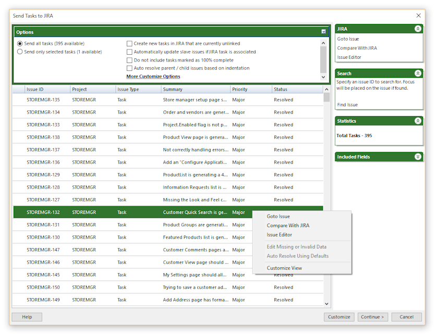Enable Auto resolve parent / child issues
The width and height of the screenshot is (437, 334).
click(x=129, y=68)
